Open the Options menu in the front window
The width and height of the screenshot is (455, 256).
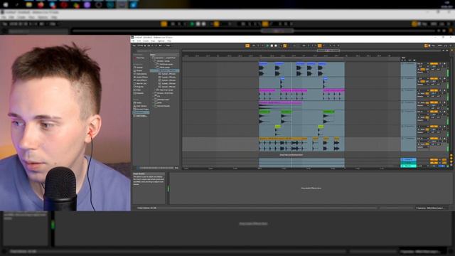(x=161, y=41)
